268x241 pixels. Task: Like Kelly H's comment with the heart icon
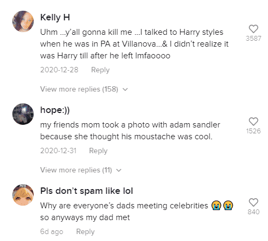point(254,29)
